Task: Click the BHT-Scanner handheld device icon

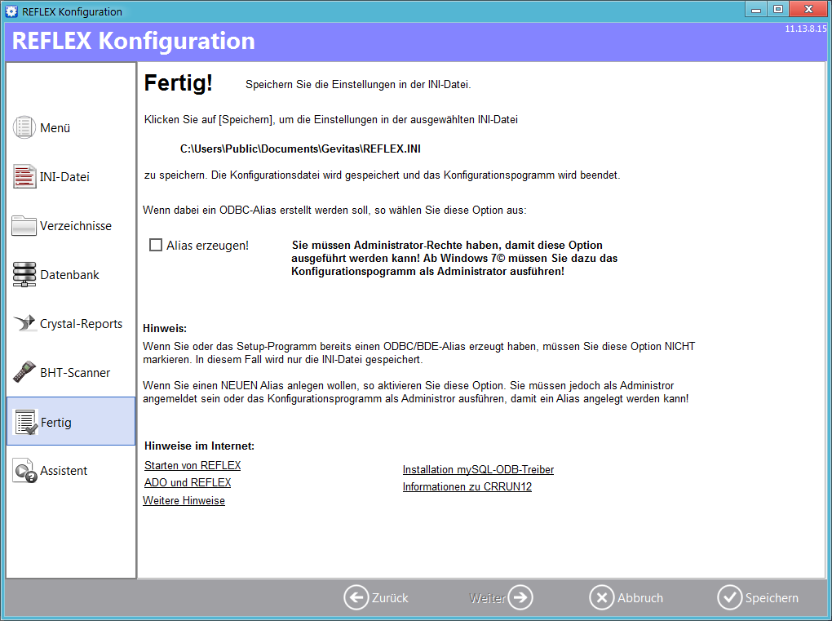Action: [x=24, y=371]
